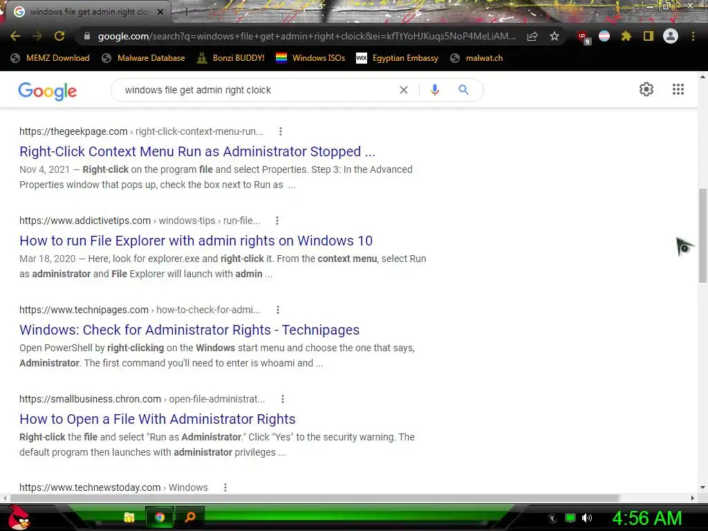Viewport: 708px width, 531px height.
Task: Click the https://thegeekpage.com URL breadcrumb
Action: pos(73,131)
